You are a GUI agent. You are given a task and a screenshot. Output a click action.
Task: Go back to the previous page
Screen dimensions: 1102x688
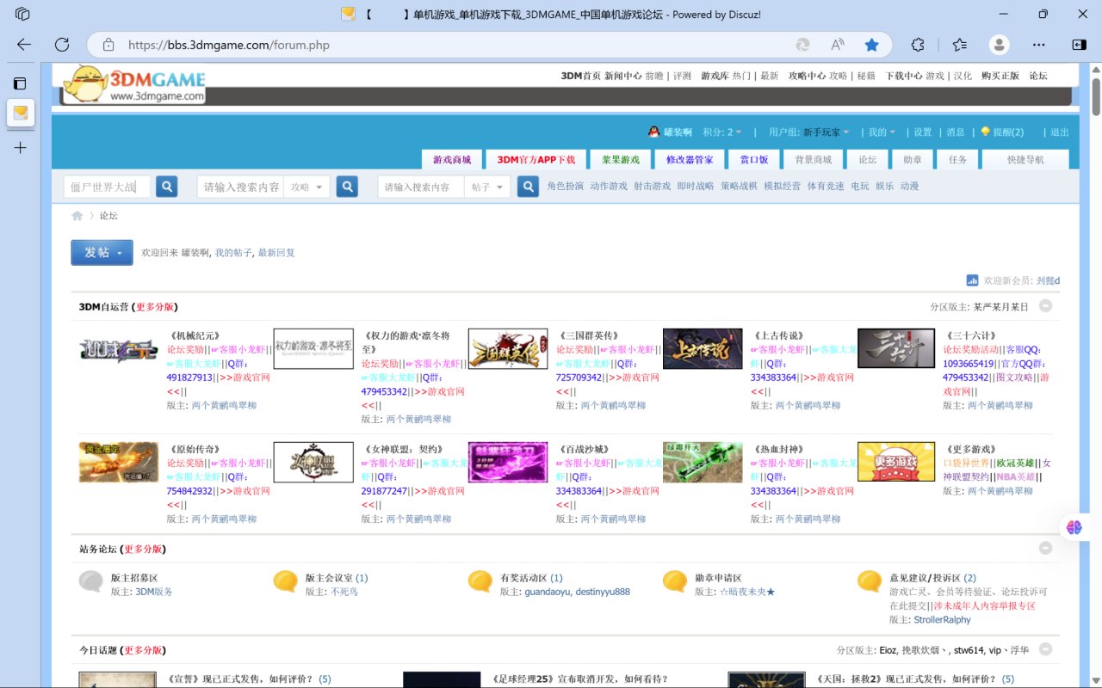23,45
